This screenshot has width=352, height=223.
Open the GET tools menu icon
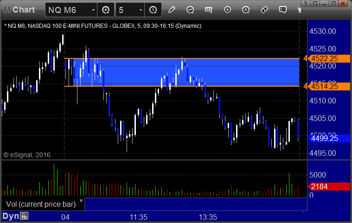(209, 10)
